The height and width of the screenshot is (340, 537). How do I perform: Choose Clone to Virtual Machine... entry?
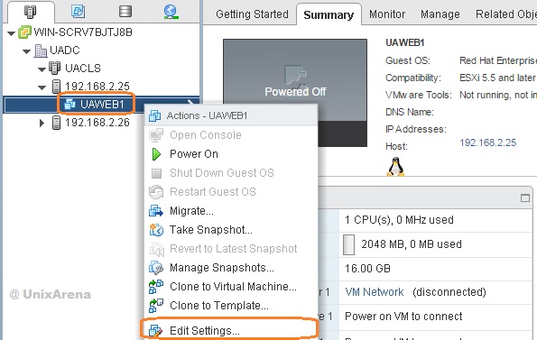pyautogui.click(x=231, y=287)
